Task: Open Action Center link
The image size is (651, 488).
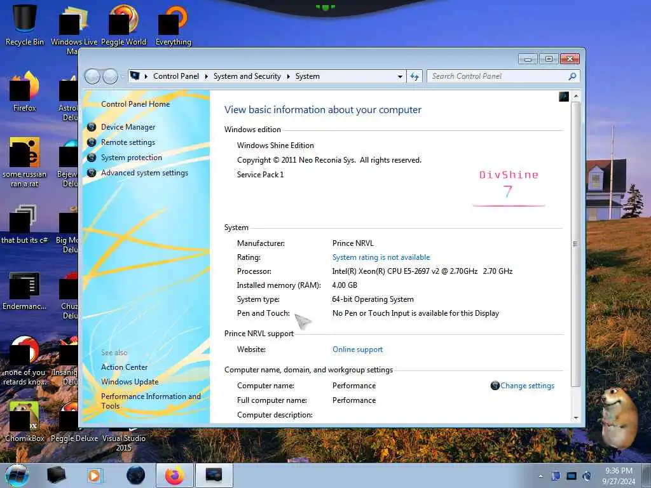Action: pyautogui.click(x=124, y=367)
